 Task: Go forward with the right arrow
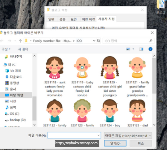tap(9, 41)
